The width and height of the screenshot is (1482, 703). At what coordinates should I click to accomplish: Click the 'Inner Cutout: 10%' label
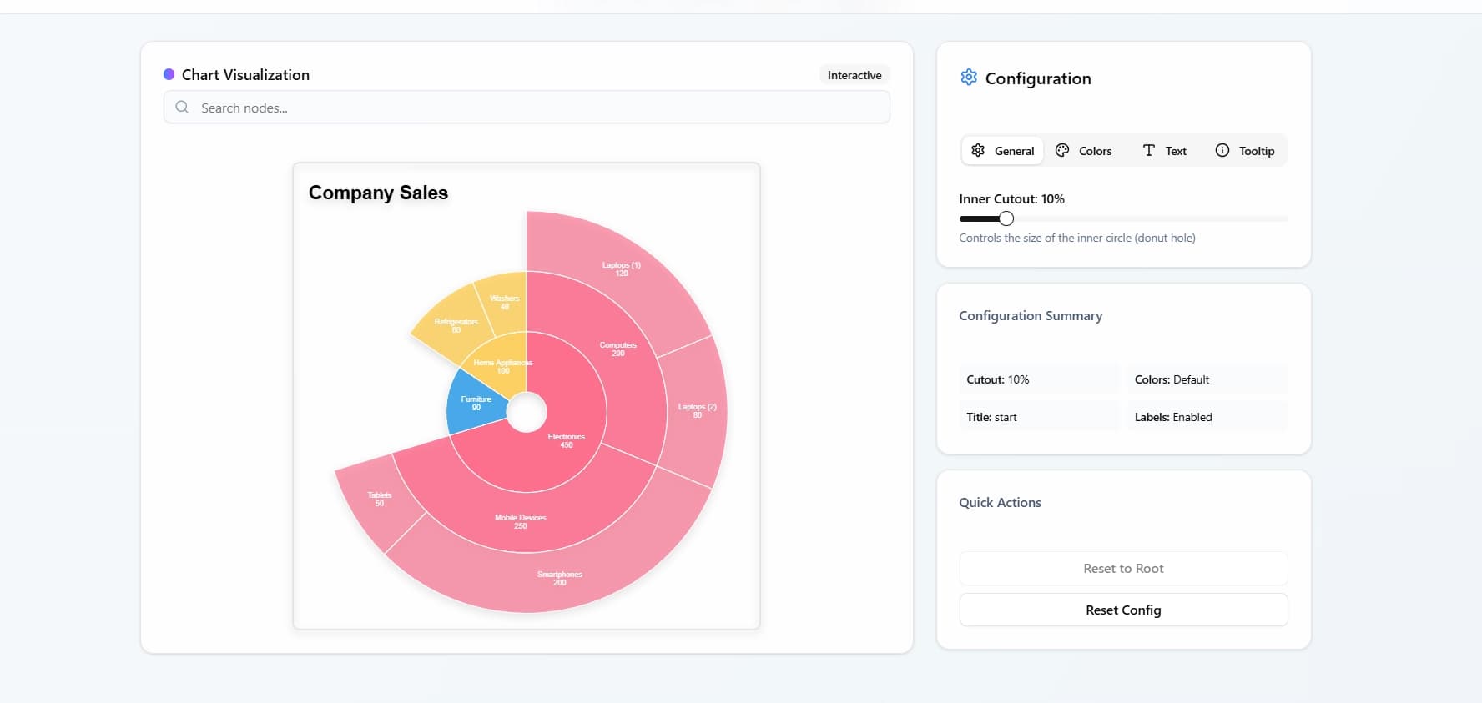pyautogui.click(x=1011, y=198)
